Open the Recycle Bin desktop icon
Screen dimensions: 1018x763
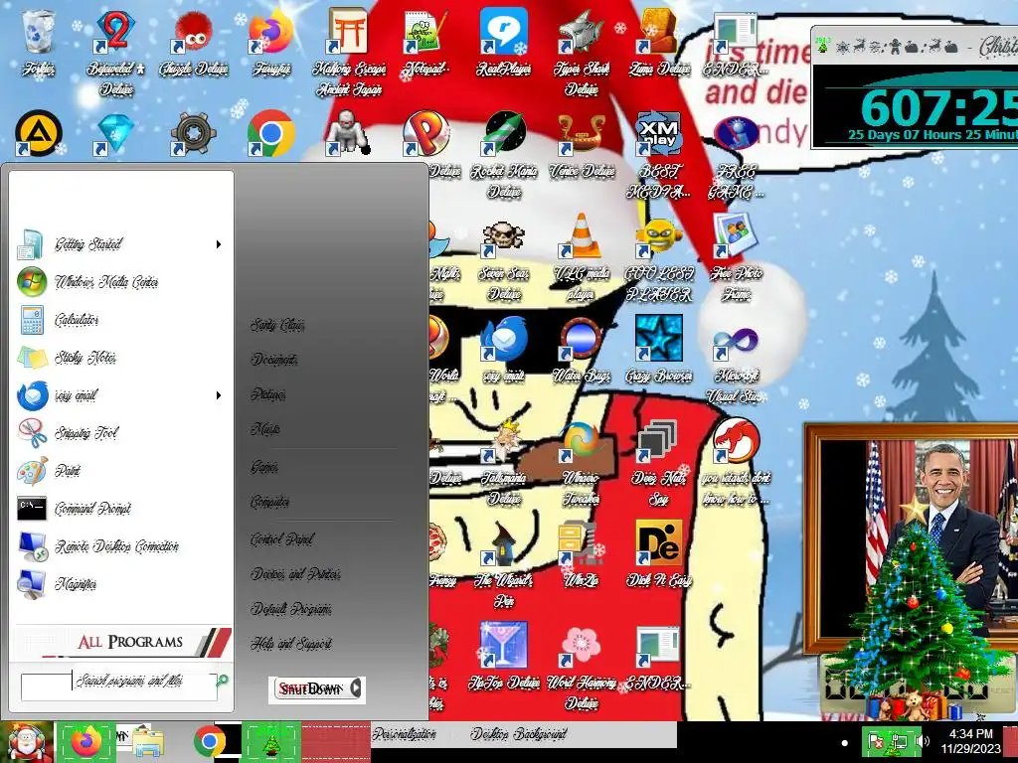39,43
